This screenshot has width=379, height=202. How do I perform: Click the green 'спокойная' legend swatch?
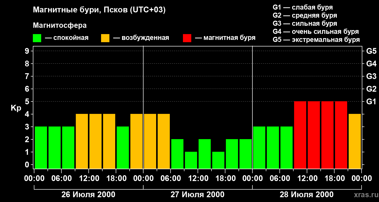tap(37, 38)
